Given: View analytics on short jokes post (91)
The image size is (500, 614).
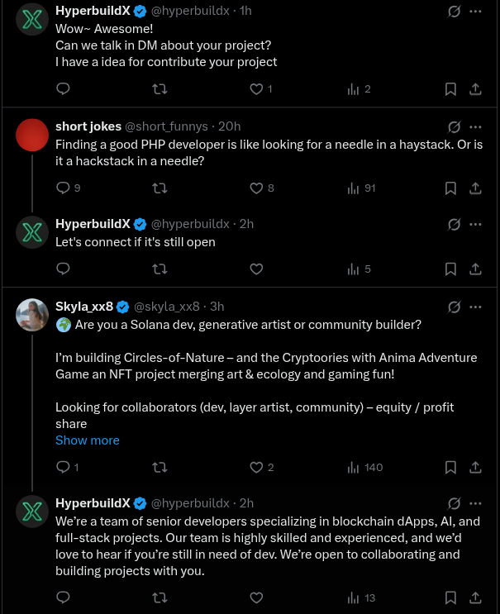Looking at the screenshot, I should click(x=354, y=188).
